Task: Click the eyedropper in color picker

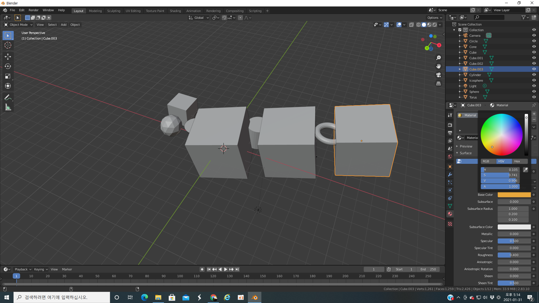Action: pos(526,170)
